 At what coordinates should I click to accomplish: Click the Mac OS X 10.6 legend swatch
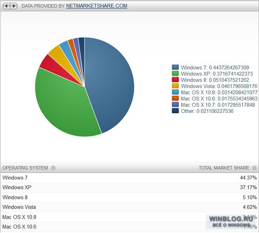[175, 98]
